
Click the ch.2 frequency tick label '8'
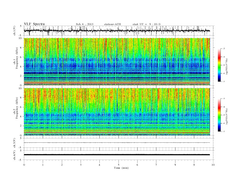pos(21,98)
